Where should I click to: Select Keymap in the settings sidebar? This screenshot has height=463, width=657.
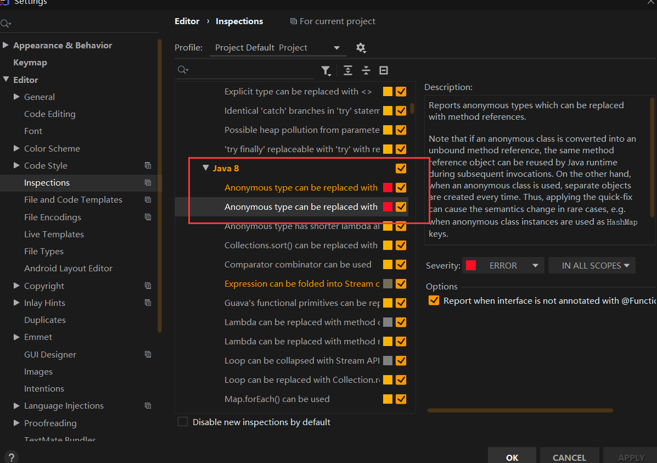(30, 63)
